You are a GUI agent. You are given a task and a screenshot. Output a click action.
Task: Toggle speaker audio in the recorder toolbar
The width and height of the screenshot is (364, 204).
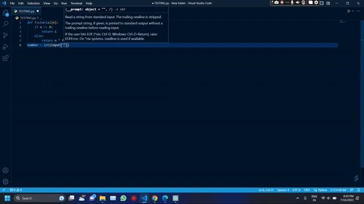[x=297, y=2]
